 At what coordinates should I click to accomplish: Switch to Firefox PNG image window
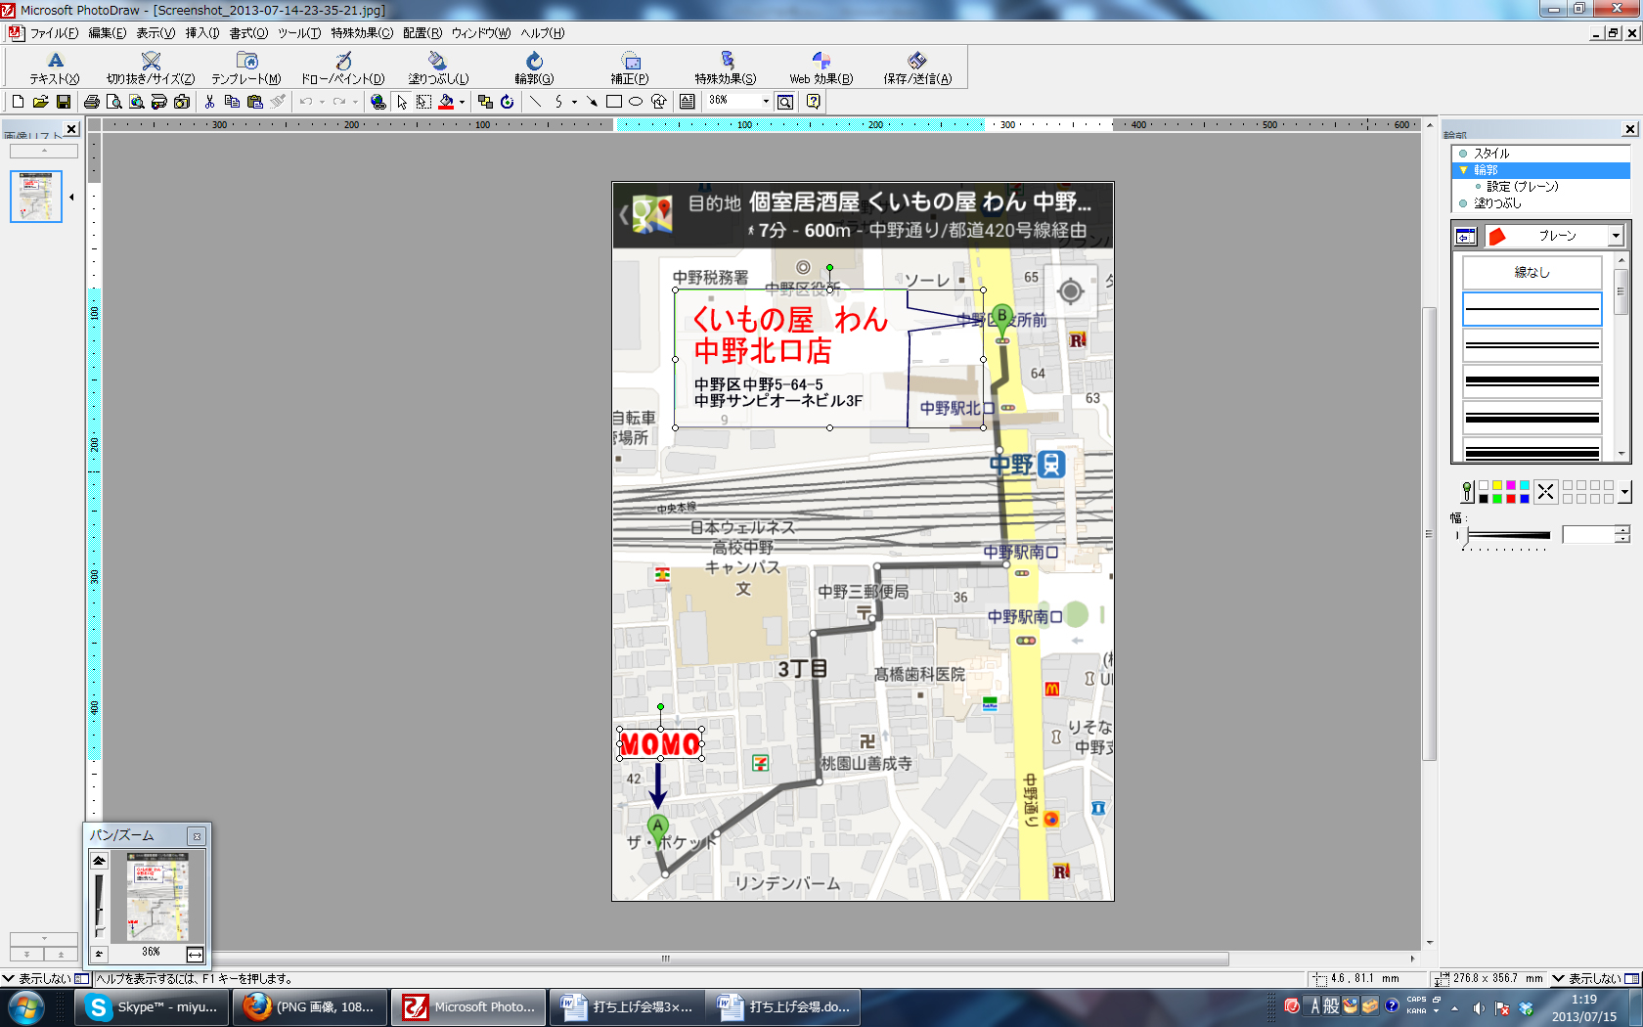[311, 1007]
